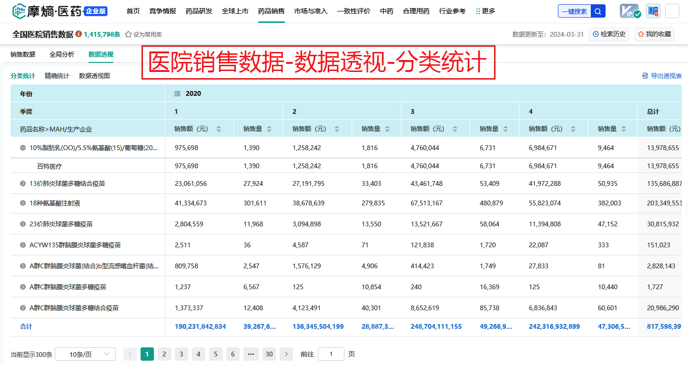
Task: Switch to the 精确统计 sub-tab
Action: 57,76
